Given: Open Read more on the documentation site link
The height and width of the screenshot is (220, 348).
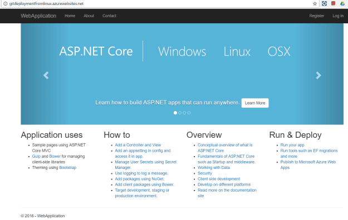Looking at the screenshot, I should (227, 193).
